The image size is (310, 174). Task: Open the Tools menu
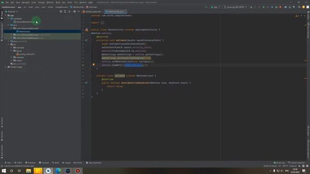pyautogui.click(x=70, y=2)
